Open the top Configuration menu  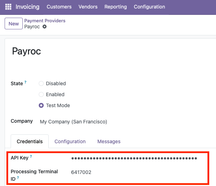tap(150, 7)
